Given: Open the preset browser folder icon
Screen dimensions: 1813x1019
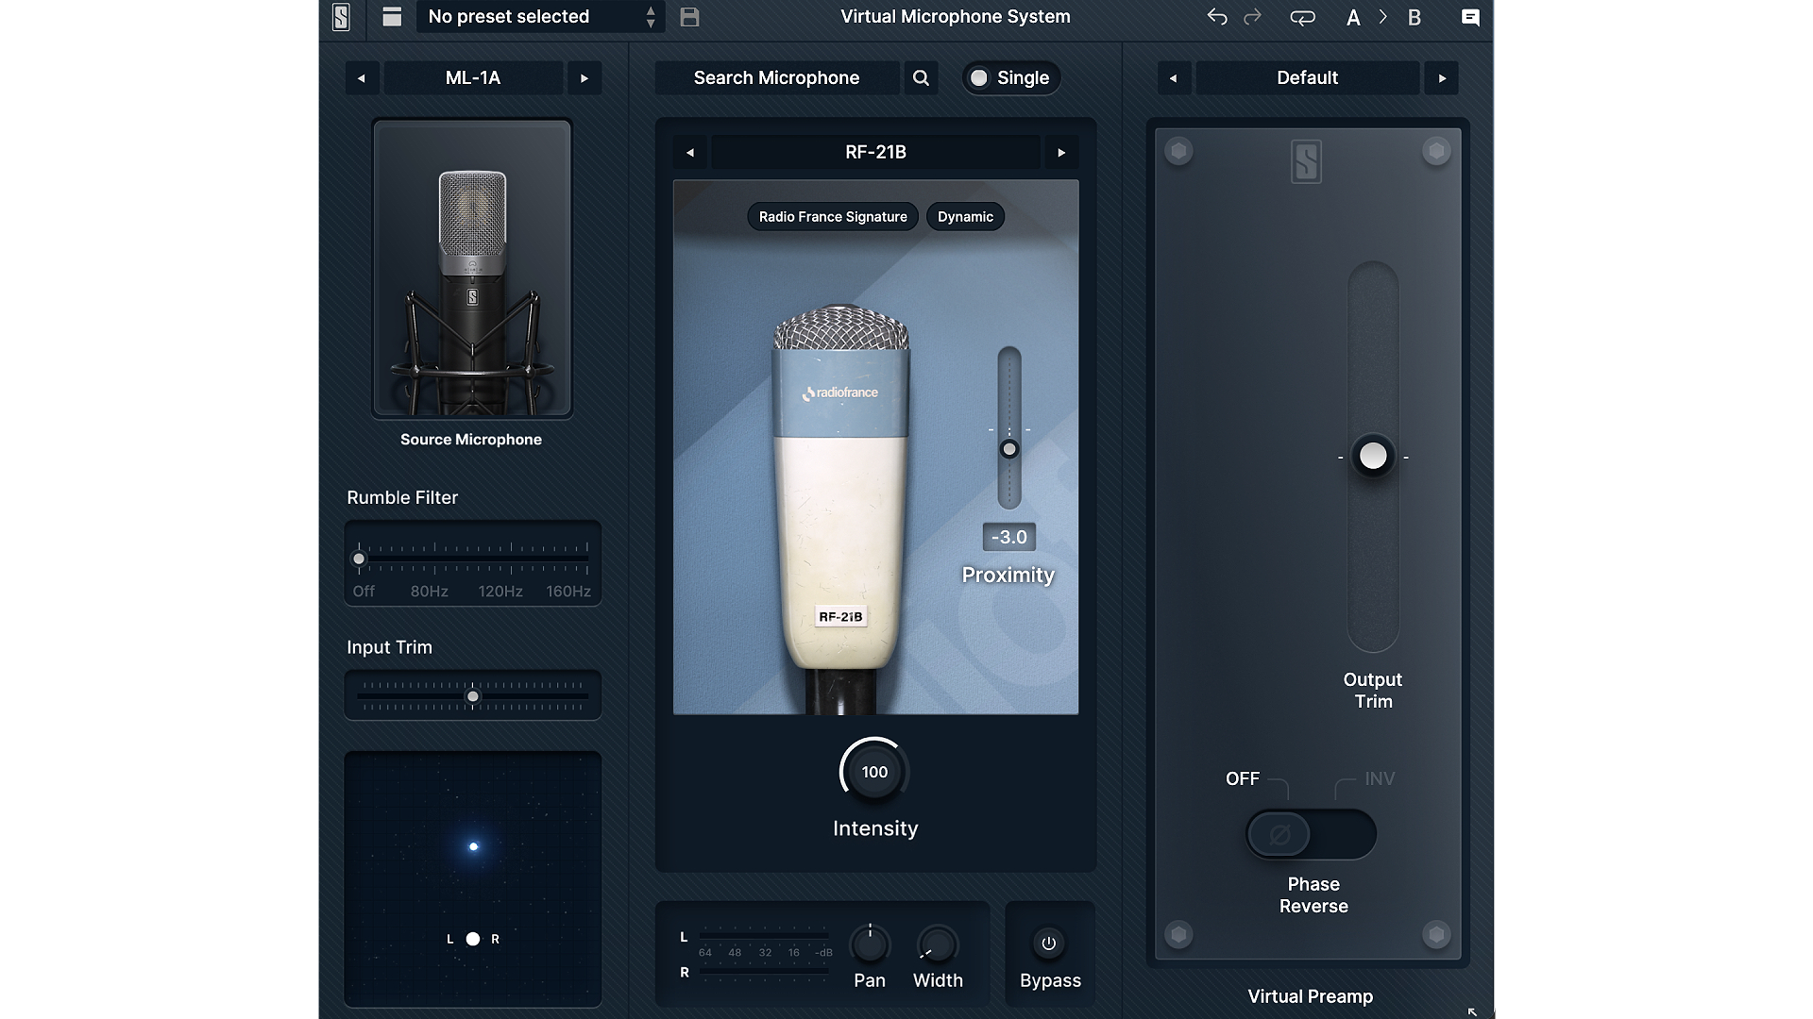Looking at the screenshot, I should [392, 17].
